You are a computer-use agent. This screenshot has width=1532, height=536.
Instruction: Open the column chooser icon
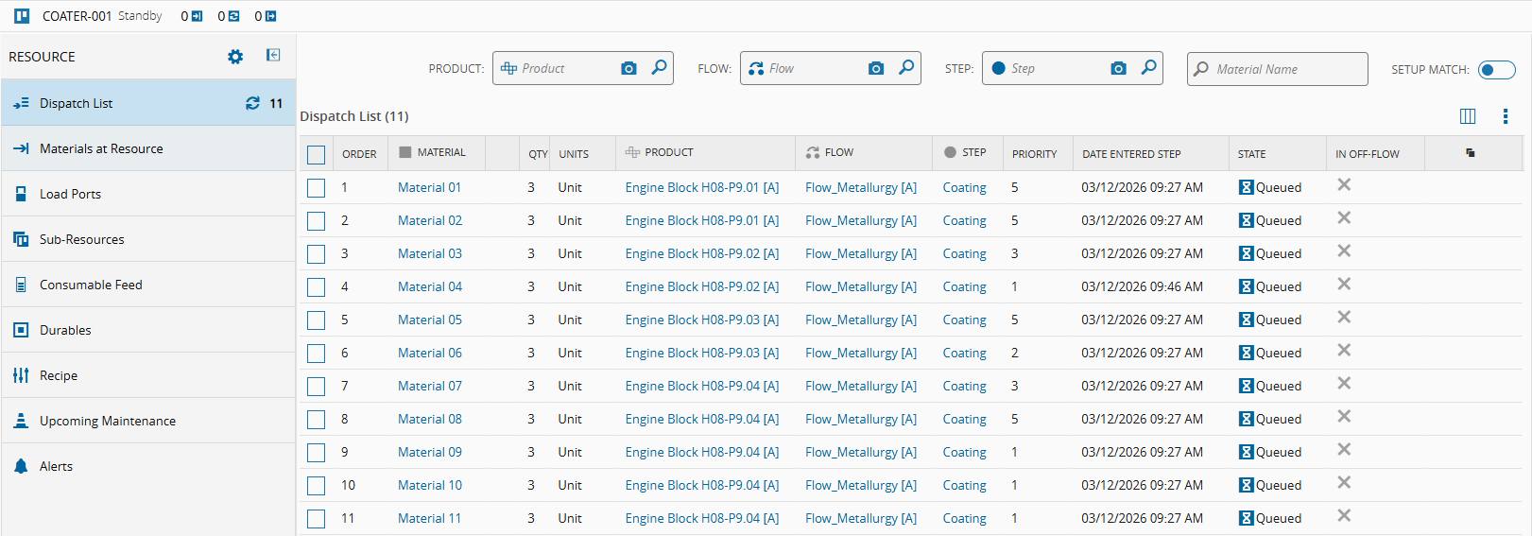[x=1468, y=116]
